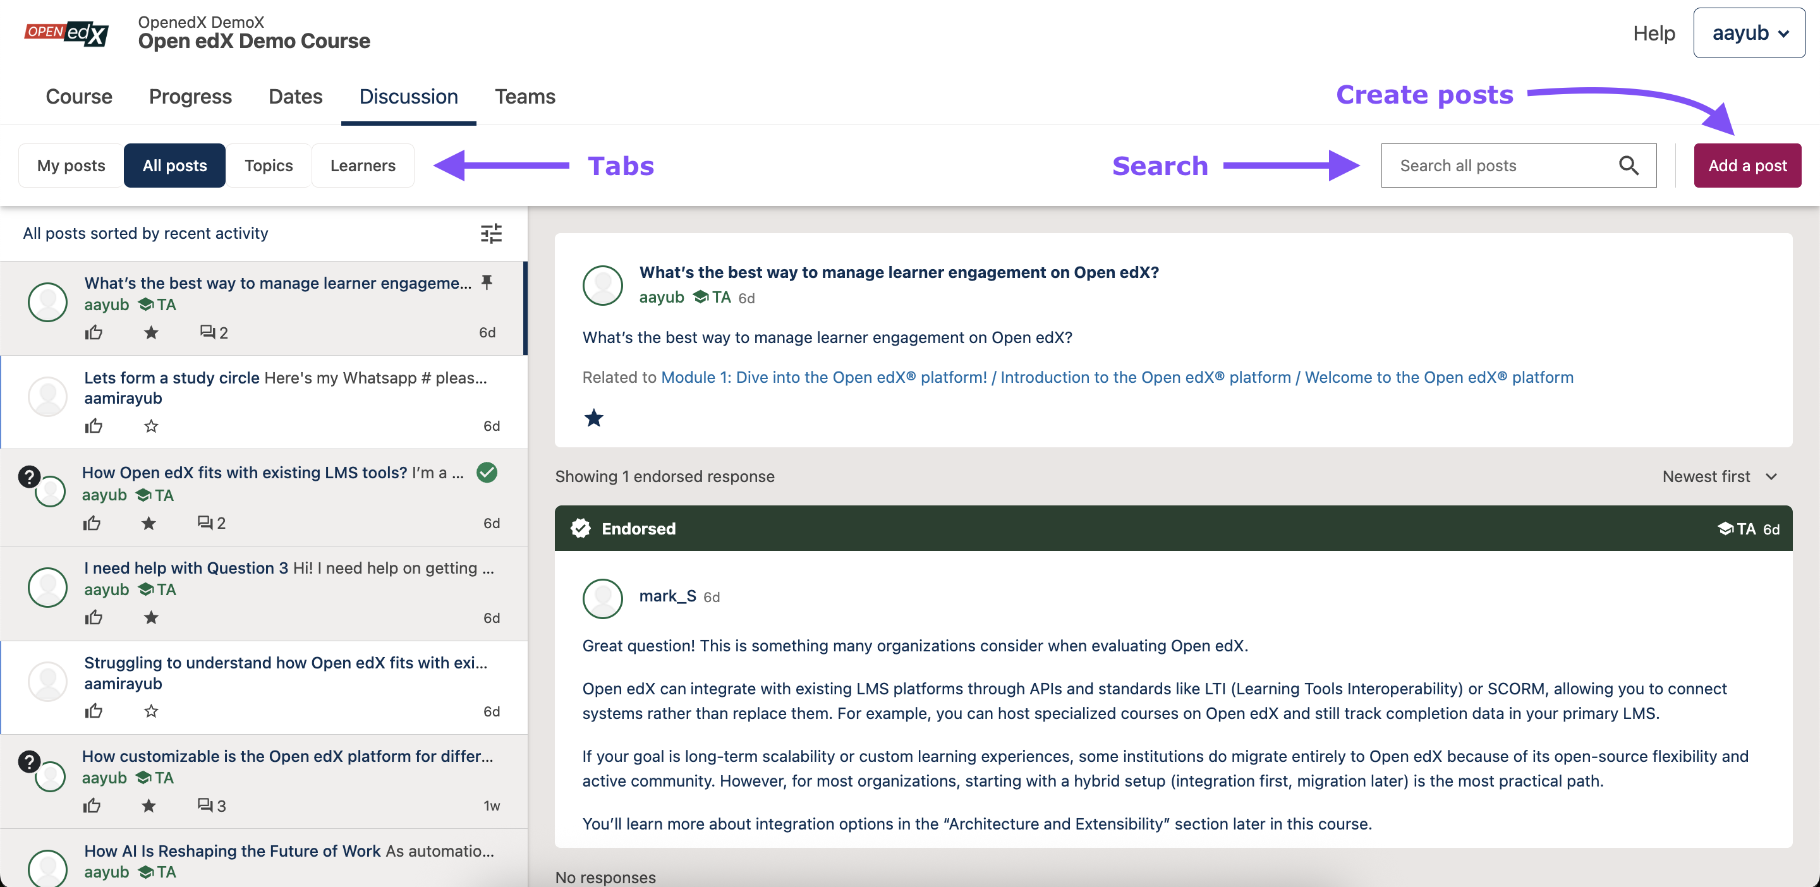Click the answered checkmark on the 'LMS tools' post
Image resolution: width=1820 pixels, height=887 pixels.
pyautogui.click(x=487, y=473)
